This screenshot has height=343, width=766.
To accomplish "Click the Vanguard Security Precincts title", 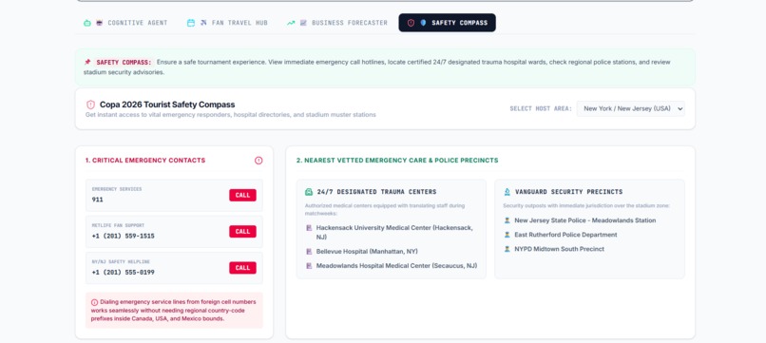I will pos(569,192).
